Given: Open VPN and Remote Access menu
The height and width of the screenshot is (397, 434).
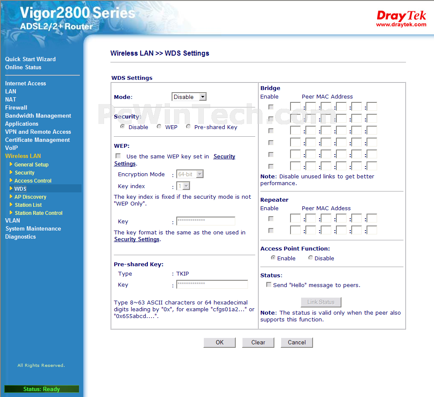Looking at the screenshot, I should (38, 132).
